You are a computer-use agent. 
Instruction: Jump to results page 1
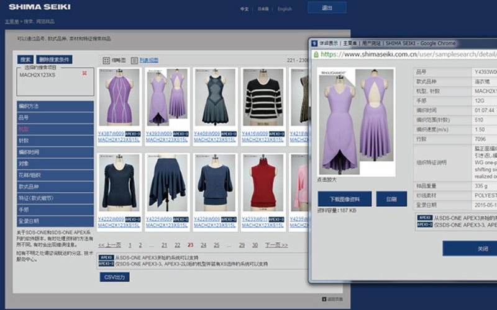coord(130,245)
